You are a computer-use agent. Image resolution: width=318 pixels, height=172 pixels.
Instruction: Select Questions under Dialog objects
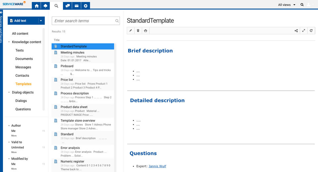(x=23, y=109)
